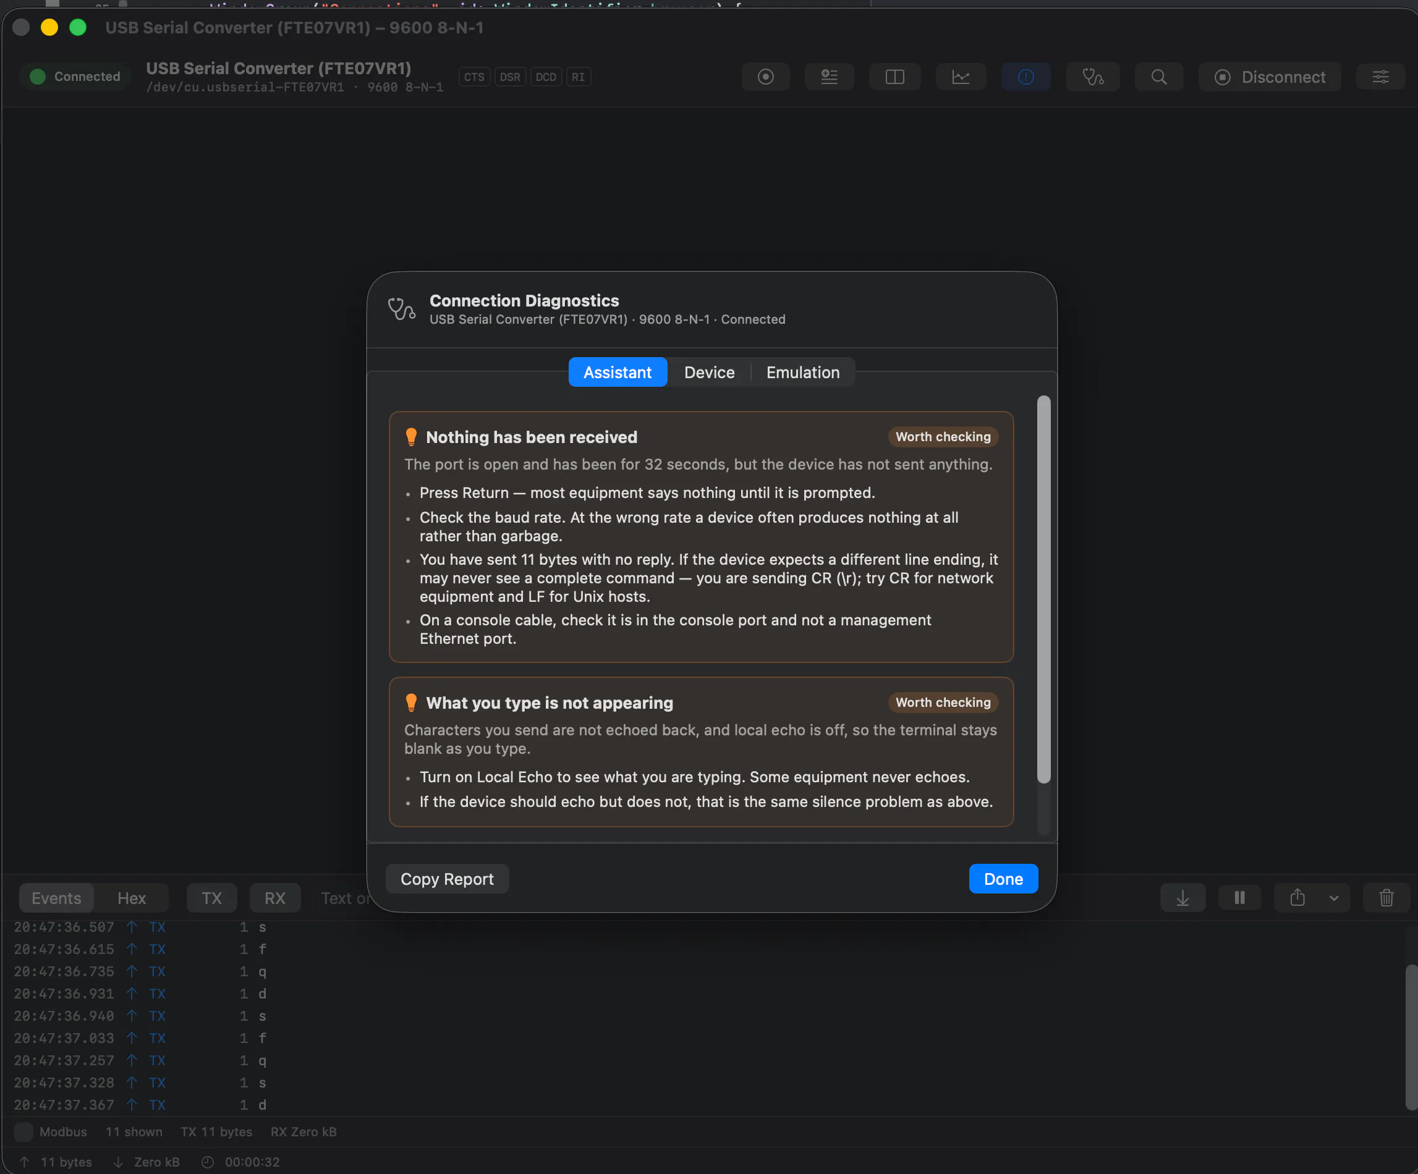Click the Copy Report button
This screenshot has width=1418, height=1174.
[447, 879]
